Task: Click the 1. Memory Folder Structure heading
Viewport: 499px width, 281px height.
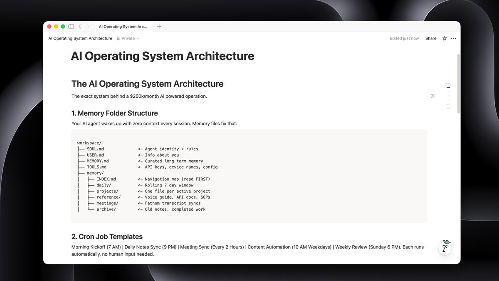Action: 115,113
